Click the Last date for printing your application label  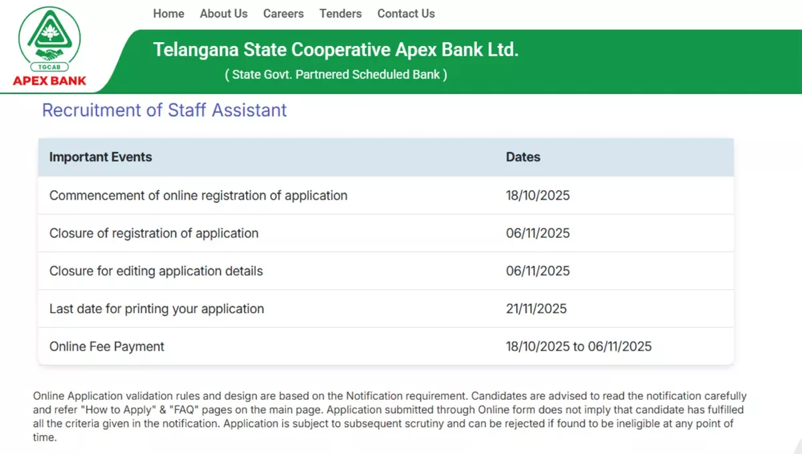[x=156, y=308]
